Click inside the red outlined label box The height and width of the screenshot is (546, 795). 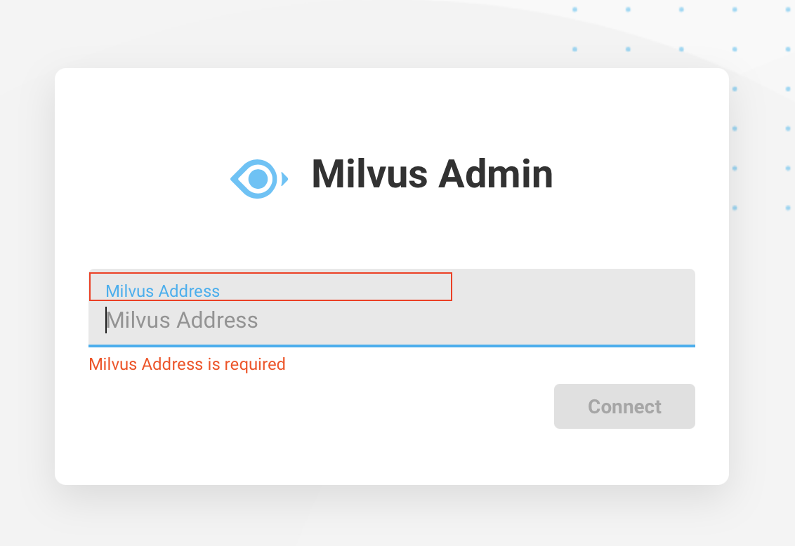click(270, 286)
